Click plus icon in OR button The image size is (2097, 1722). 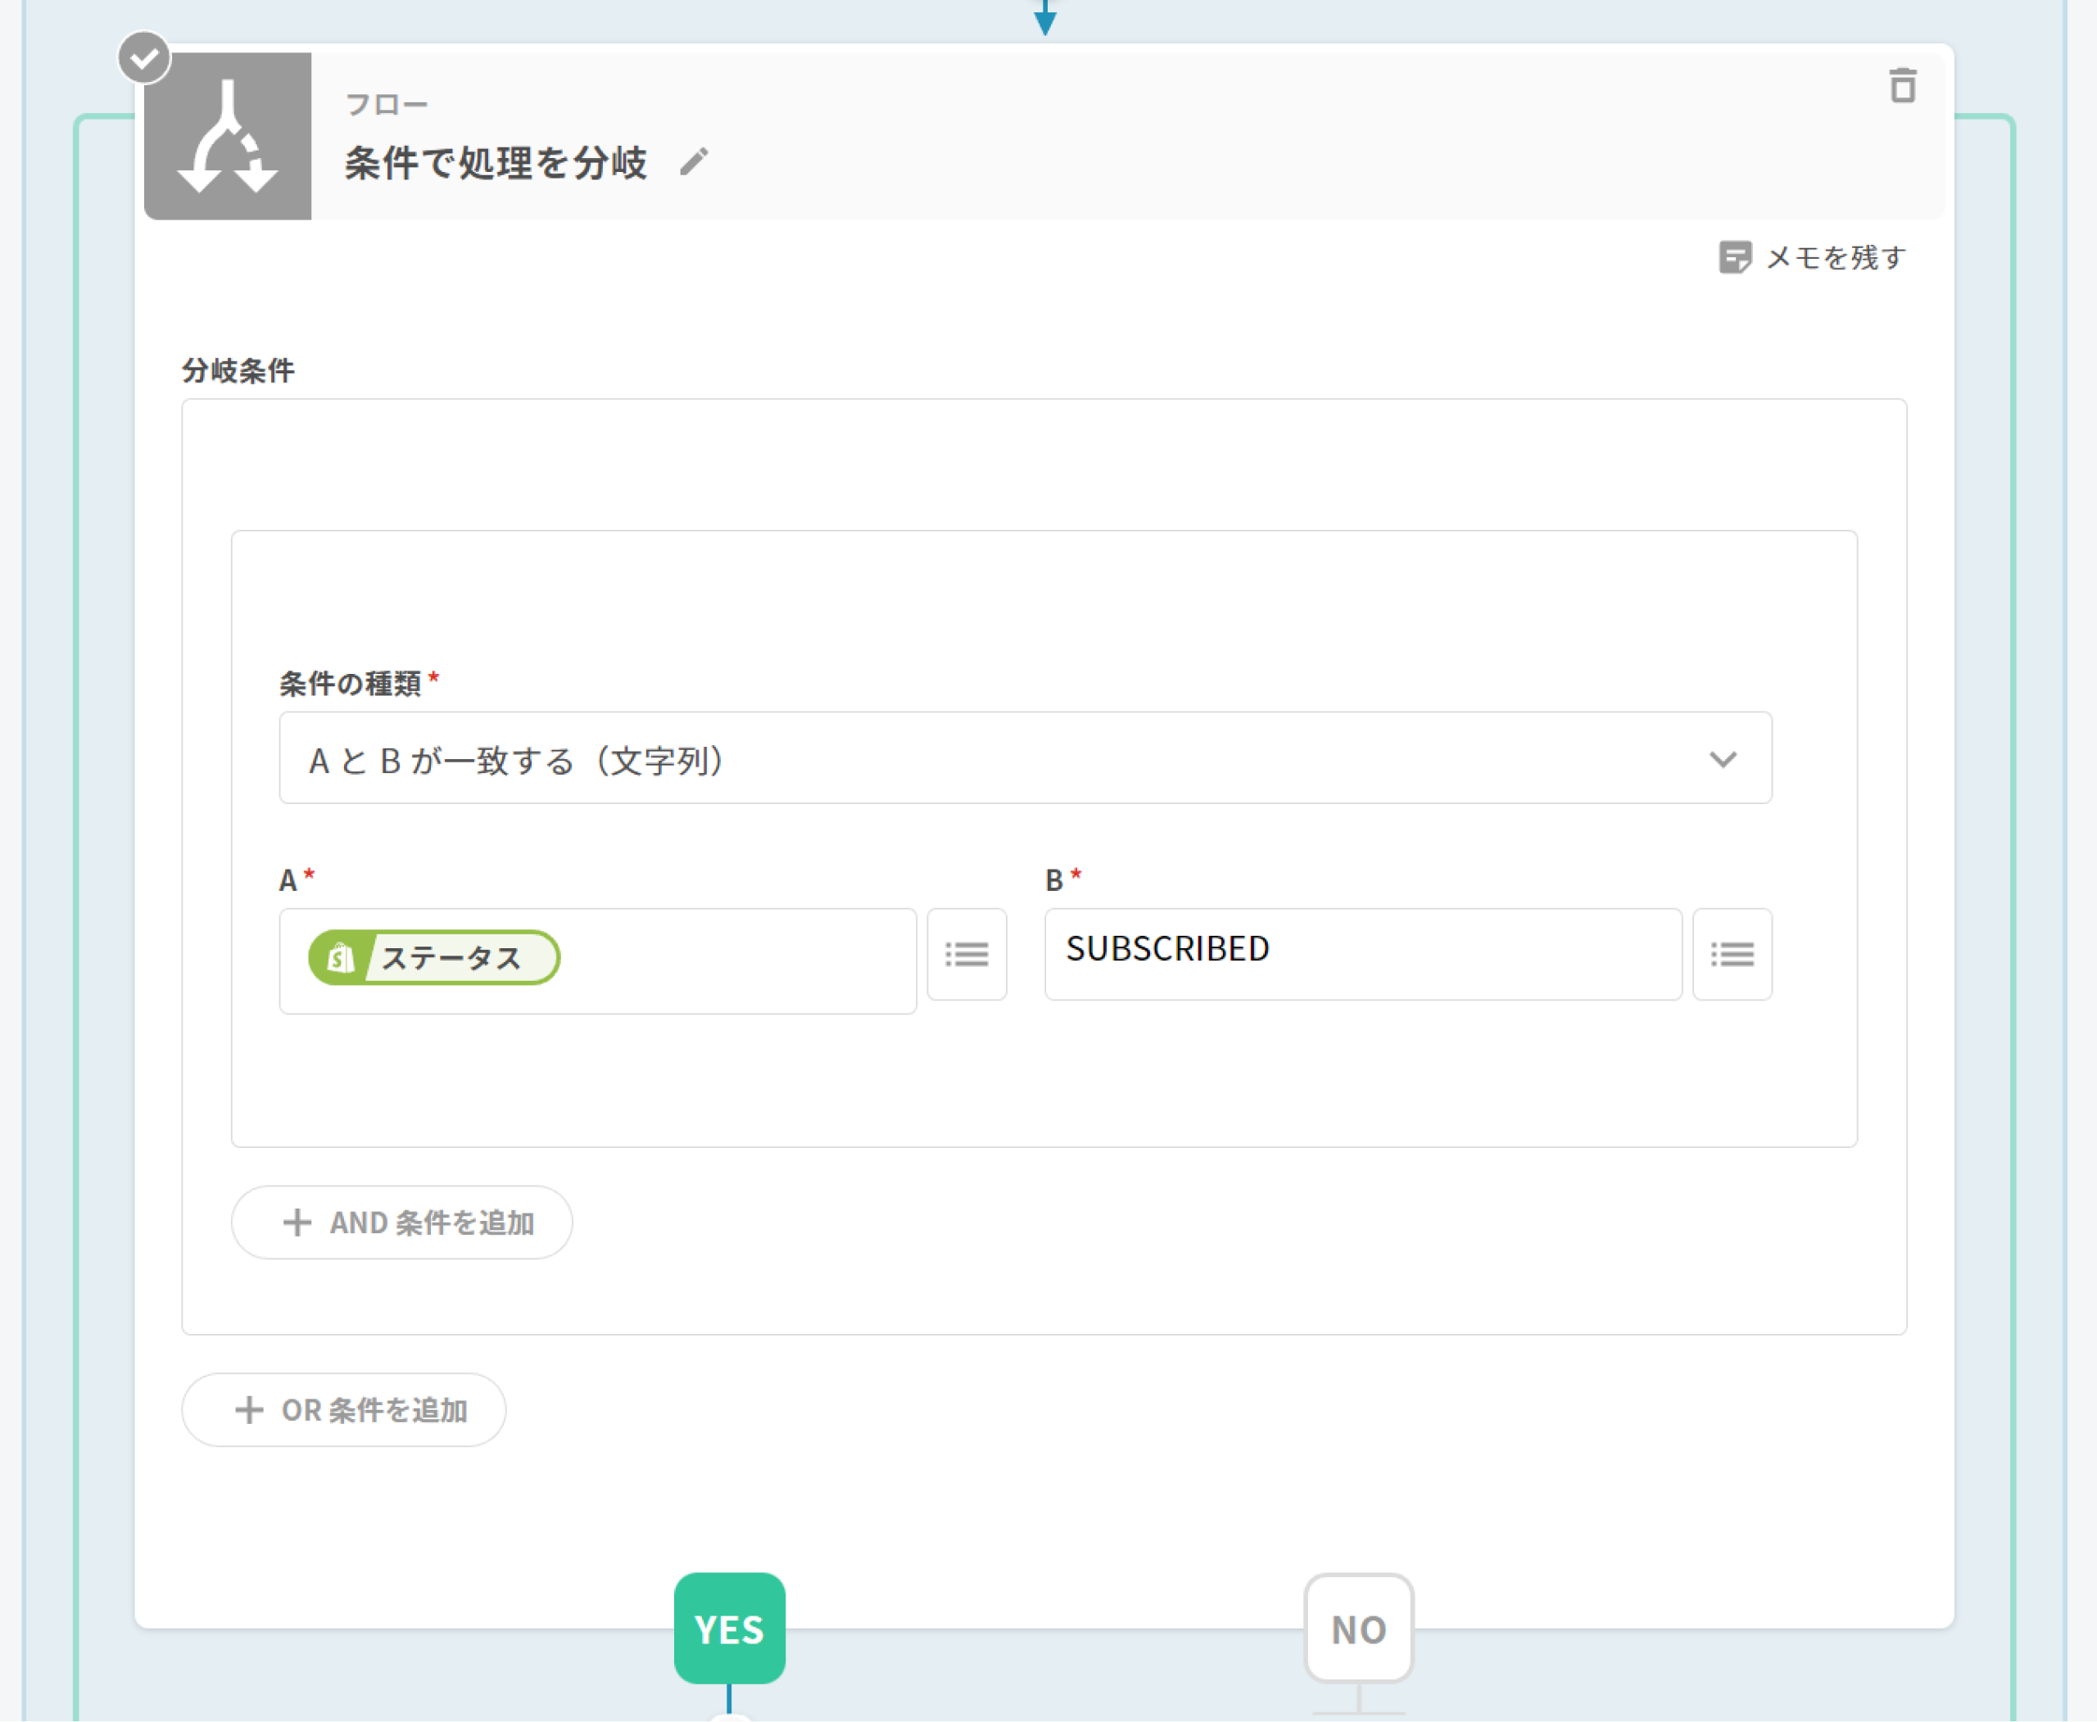pos(249,1409)
